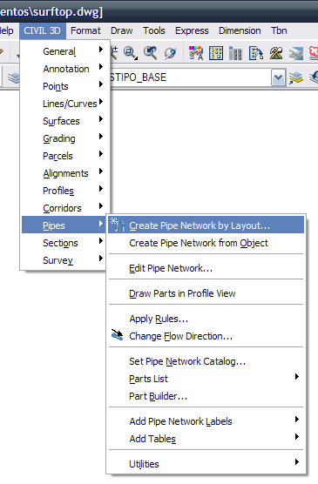The image size is (318, 484).
Task: Open the Tool Palettes icon
Action: (x=236, y=53)
